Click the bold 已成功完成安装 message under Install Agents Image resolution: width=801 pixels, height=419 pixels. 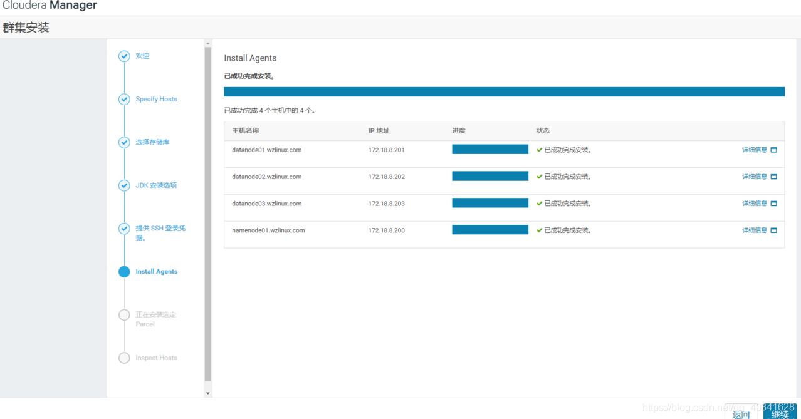(x=249, y=76)
